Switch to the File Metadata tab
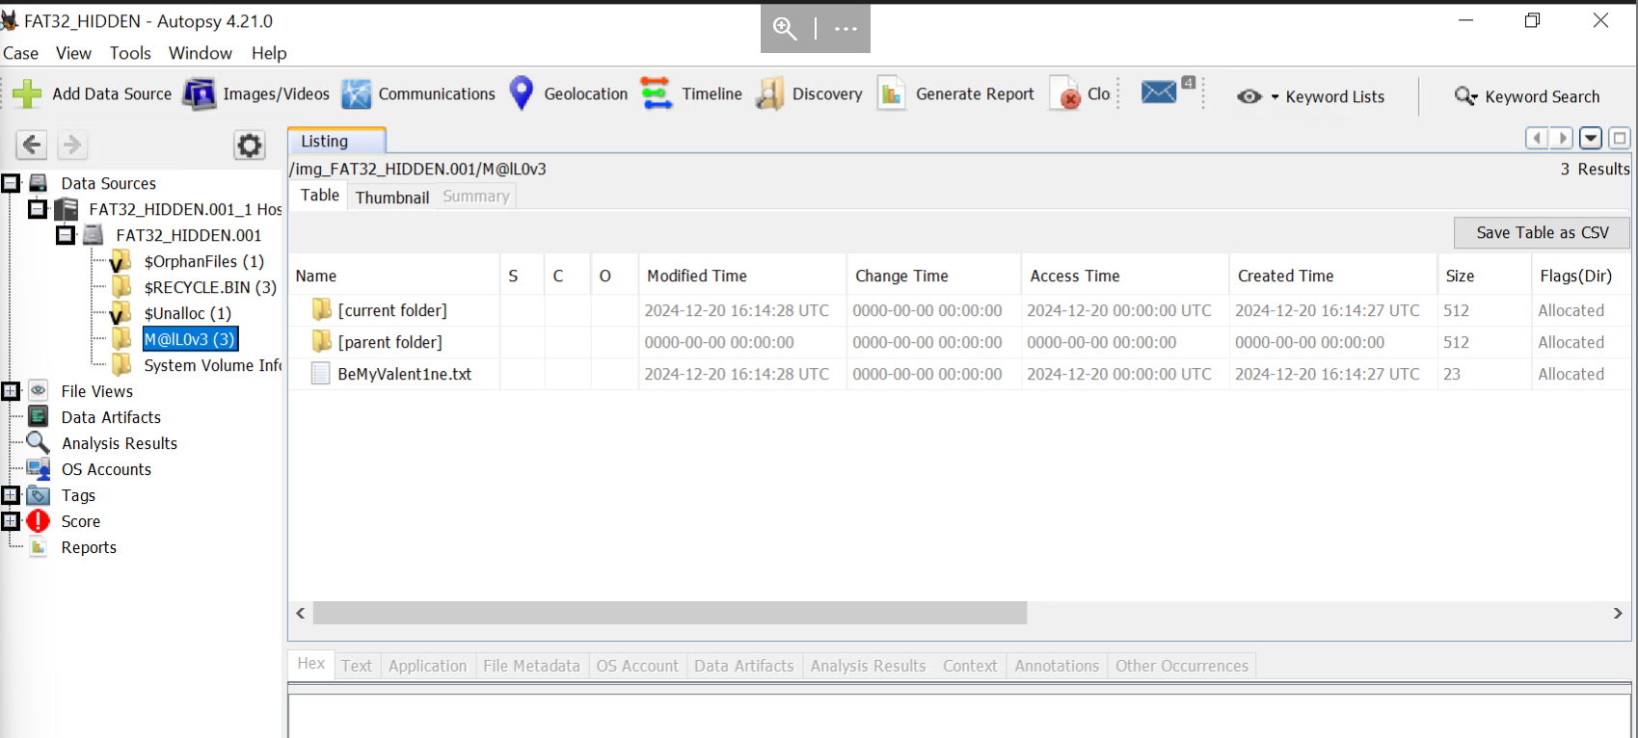 point(531,666)
